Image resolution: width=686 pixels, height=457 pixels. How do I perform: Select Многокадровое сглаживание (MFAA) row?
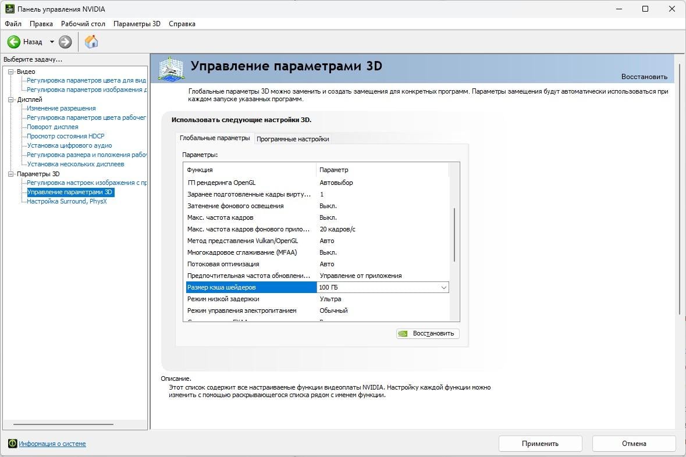pos(317,252)
